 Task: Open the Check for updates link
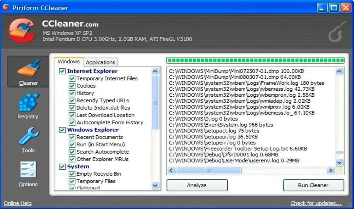[316, 203]
